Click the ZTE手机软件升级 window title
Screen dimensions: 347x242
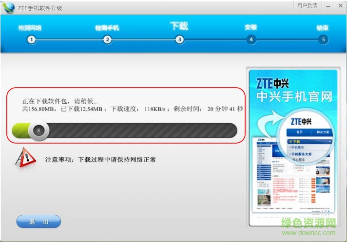point(40,8)
